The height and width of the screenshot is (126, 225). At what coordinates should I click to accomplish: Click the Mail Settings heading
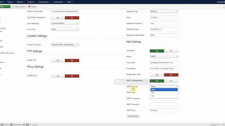click(134, 42)
